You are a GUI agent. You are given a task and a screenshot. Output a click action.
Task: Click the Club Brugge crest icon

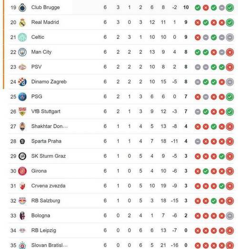pos(22,8)
